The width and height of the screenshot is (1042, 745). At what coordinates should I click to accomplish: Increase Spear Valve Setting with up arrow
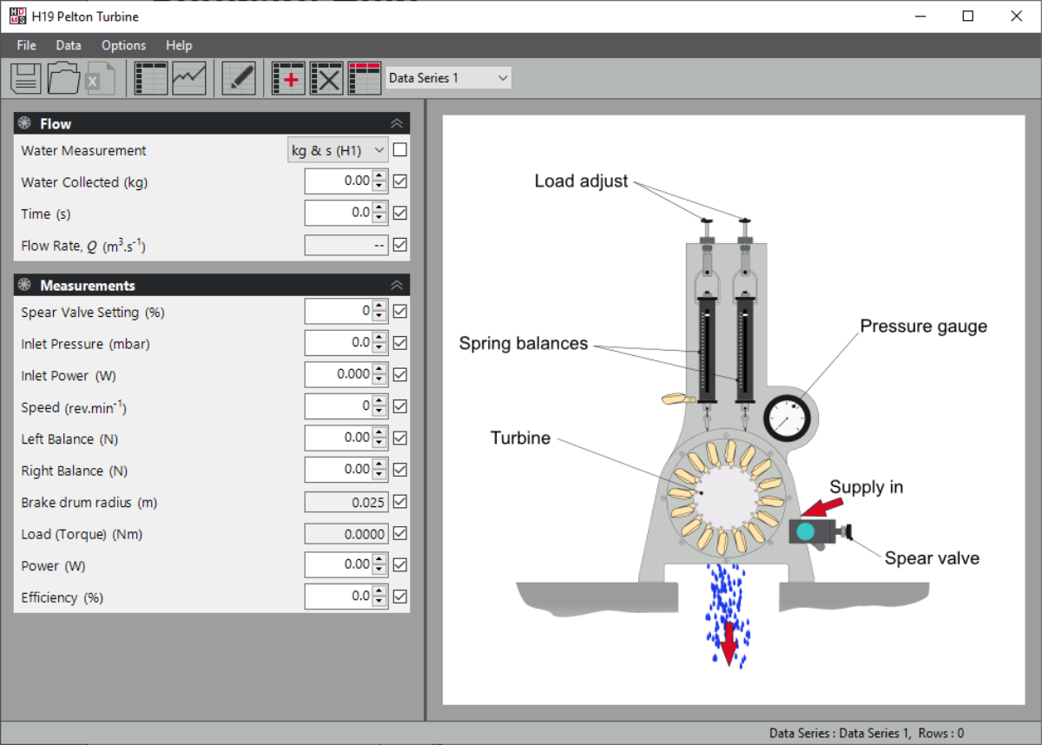click(x=379, y=307)
